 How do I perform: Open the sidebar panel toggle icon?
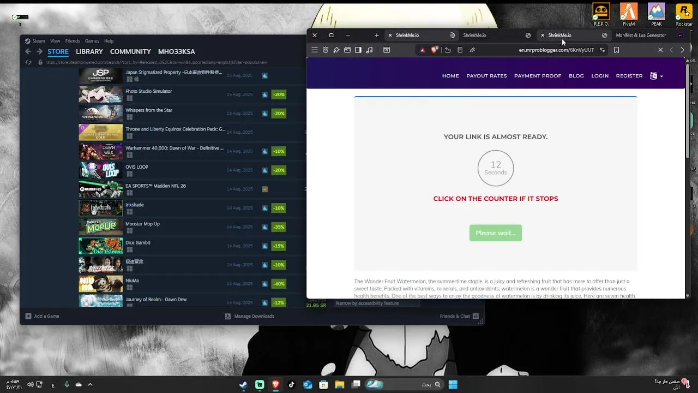[x=358, y=50]
